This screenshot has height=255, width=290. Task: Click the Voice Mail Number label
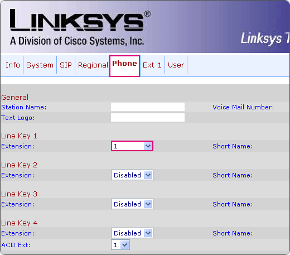click(243, 107)
